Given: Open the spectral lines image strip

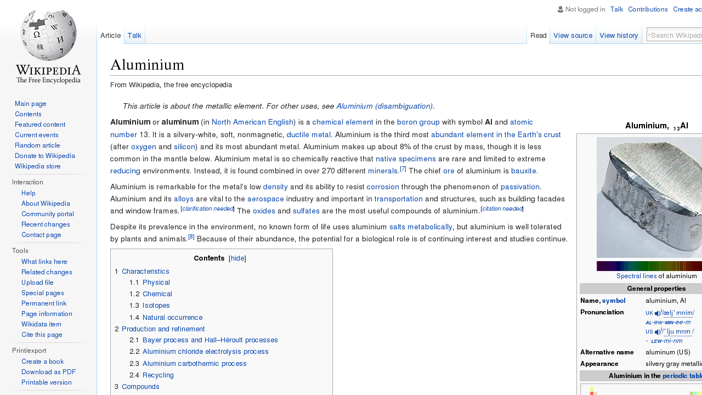Looking at the screenshot, I should [649, 266].
